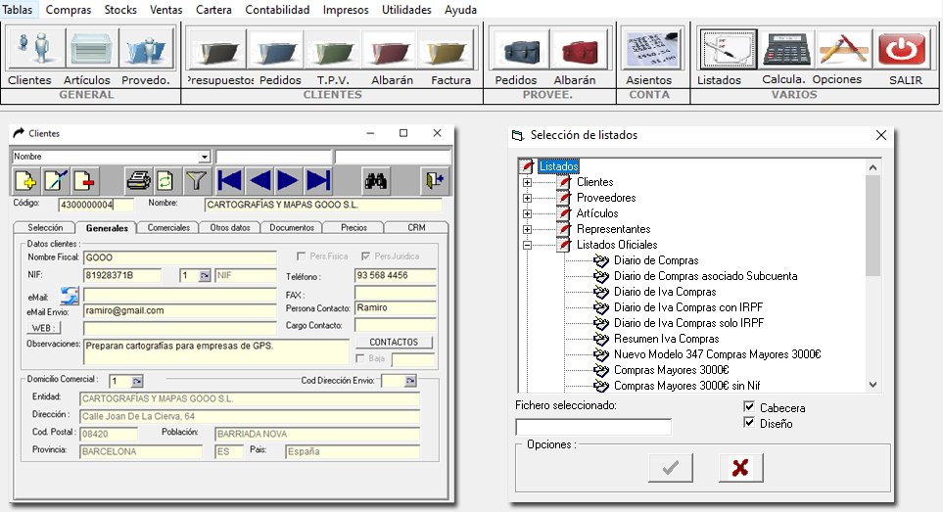
Task: Uncheck the Cabecera checkbox
Action: click(750, 408)
